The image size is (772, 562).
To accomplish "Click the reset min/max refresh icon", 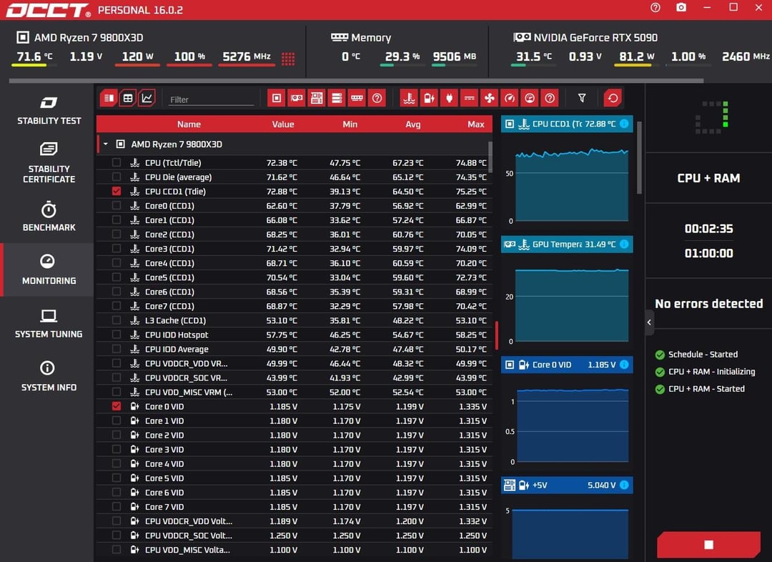I will [613, 98].
